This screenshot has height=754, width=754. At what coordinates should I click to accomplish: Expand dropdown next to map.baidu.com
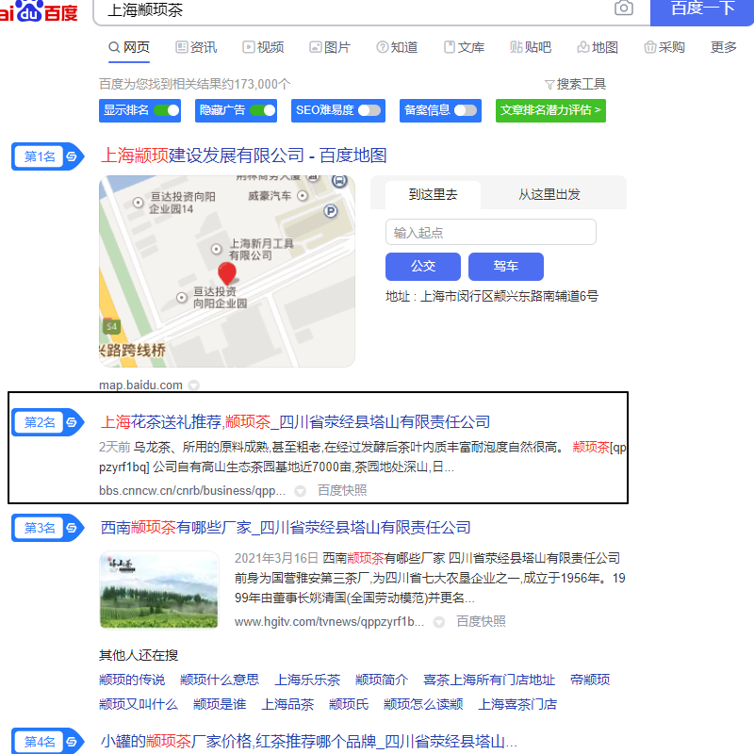(x=194, y=385)
